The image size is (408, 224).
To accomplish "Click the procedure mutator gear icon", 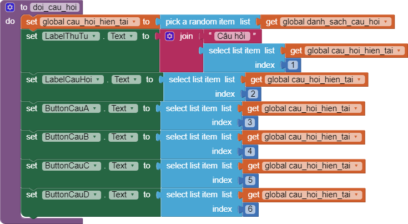I will click(10, 8).
